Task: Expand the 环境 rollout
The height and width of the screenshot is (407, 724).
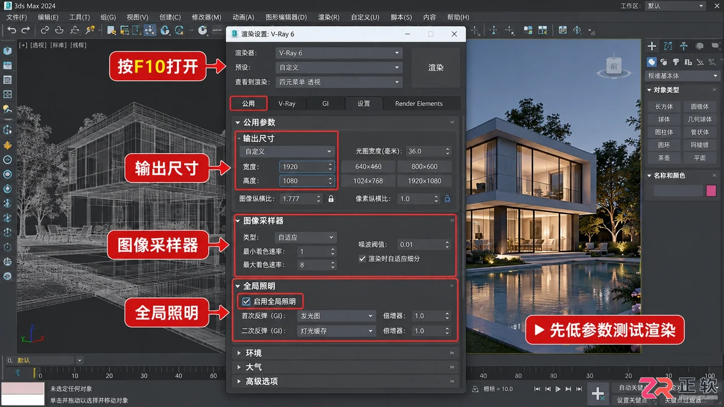Action: tap(345, 353)
